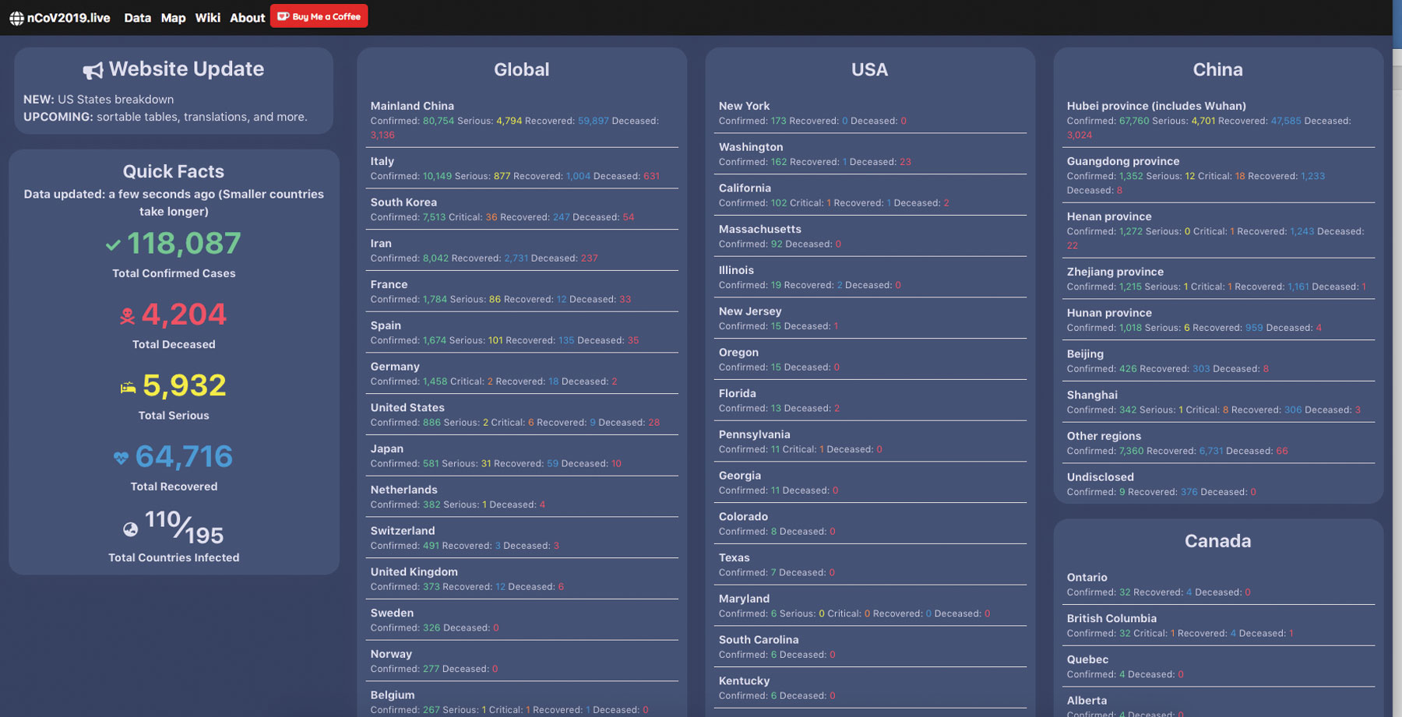Click the green checkmark beside 118,087
Screen dimensions: 1402x717
point(113,245)
